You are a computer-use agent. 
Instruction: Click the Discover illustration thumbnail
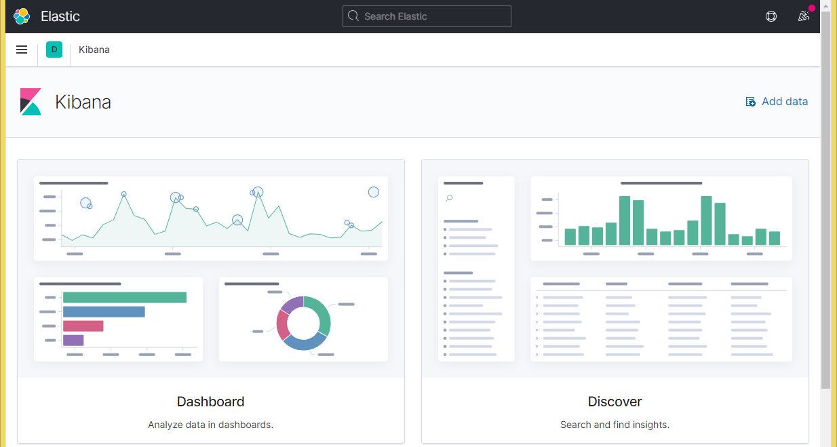click(615, 269)
